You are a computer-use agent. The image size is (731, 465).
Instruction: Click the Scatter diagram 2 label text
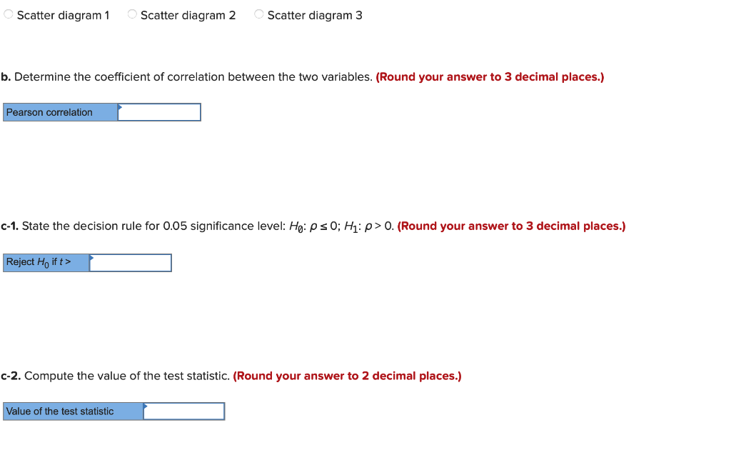(187, 15)
